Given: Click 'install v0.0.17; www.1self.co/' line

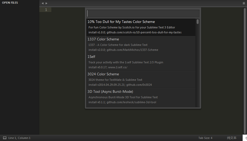Looking at the screenshot, I should pos(108,67).
